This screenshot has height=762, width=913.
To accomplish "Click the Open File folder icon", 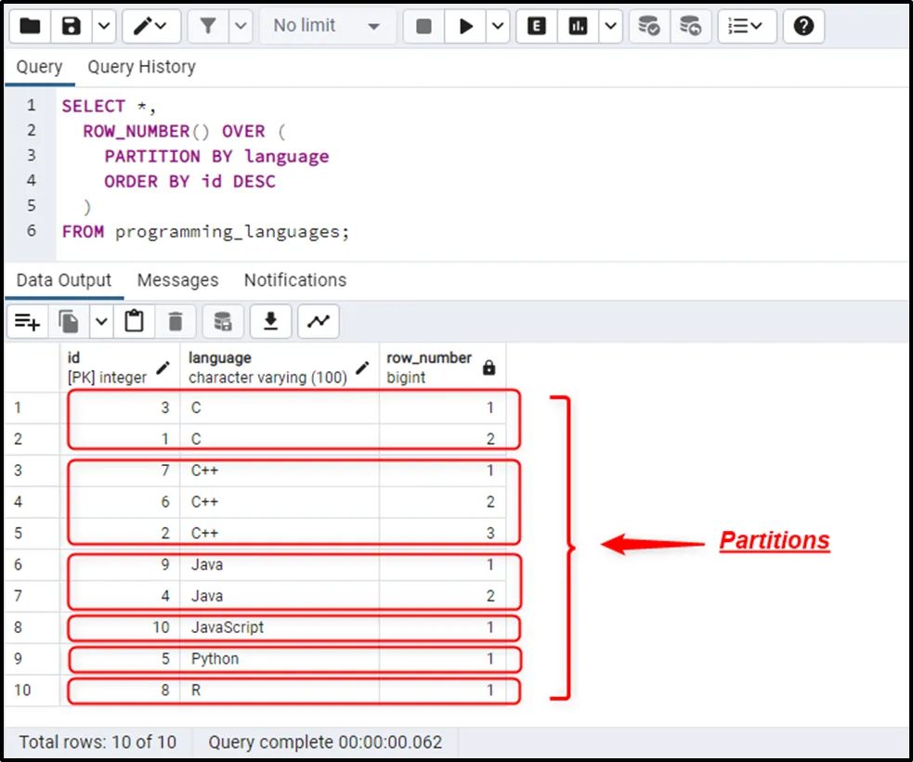I will pyautogui.click(x=30, y=26).
